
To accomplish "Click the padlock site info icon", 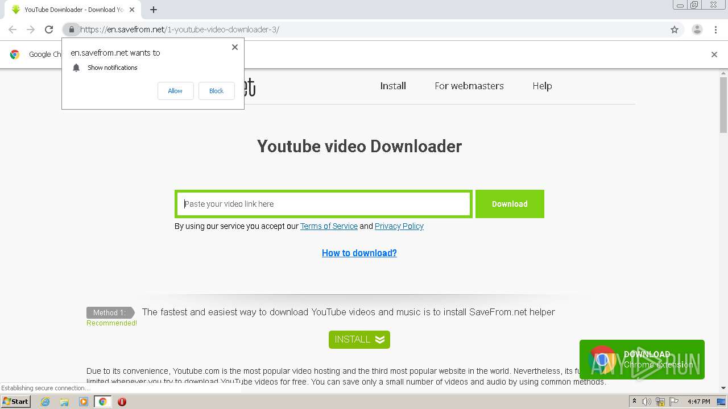I will tap(71, 30).
